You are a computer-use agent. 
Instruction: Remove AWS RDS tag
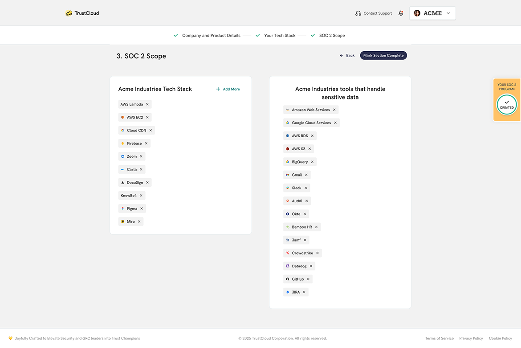pyautogui.click(x=312, y=136)
